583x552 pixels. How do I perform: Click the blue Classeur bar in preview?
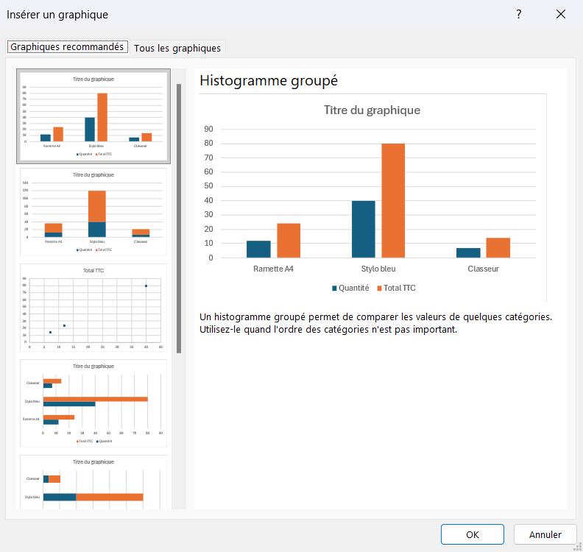pos(468,252)
